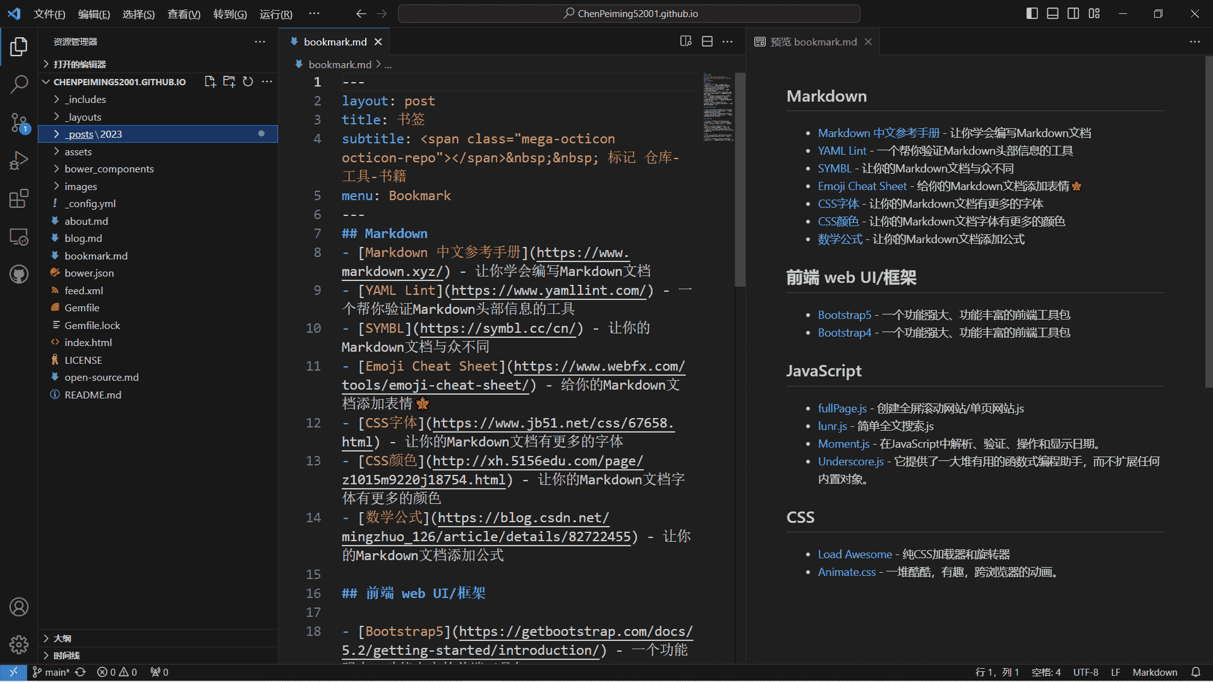Viewport: 1213px width, 682px height.
Task: Open the Search view in activity bar
Action: [x=19, y=83]
